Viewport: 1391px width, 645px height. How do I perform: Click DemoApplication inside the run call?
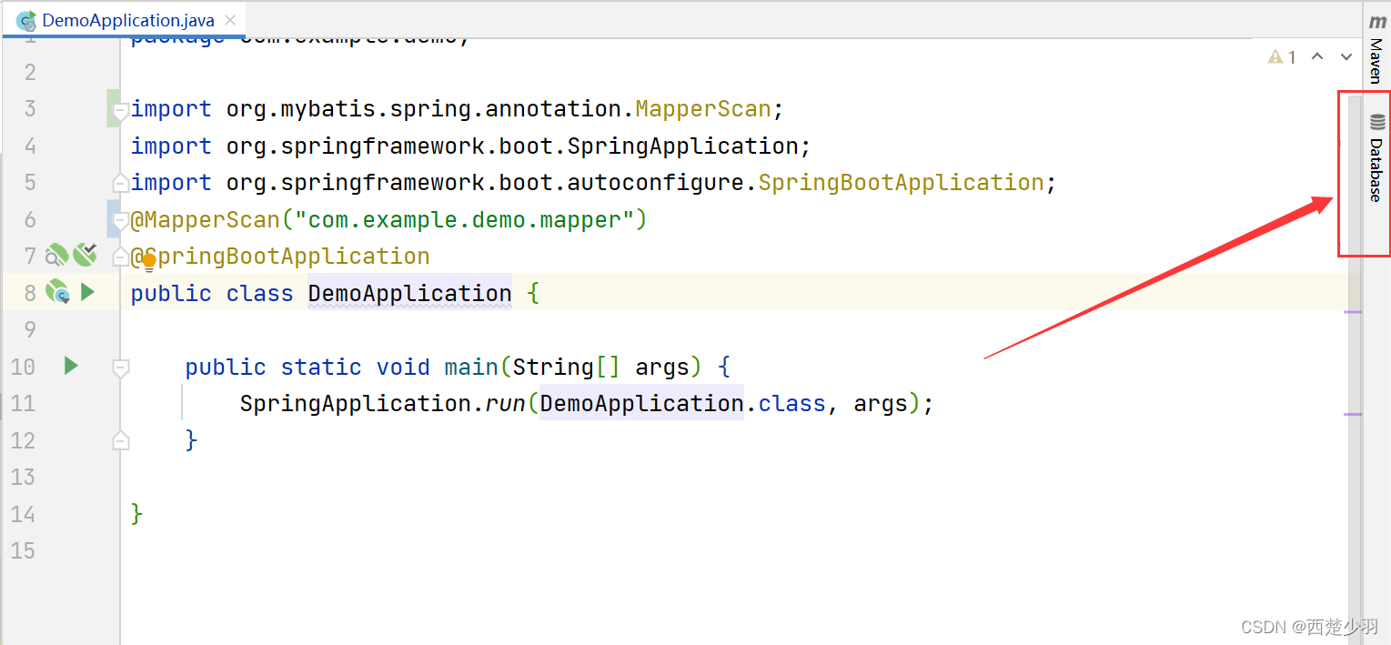641,403
